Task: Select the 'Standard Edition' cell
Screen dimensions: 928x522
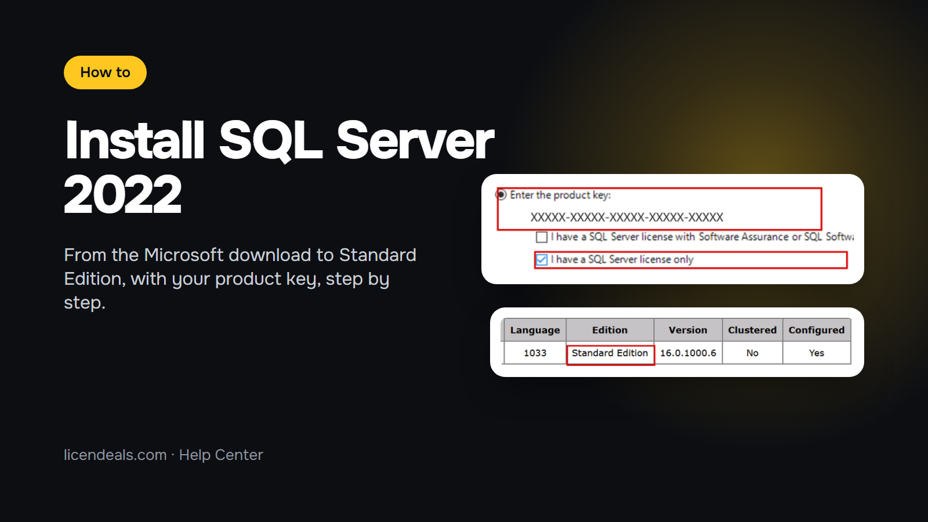Action: 610,353
